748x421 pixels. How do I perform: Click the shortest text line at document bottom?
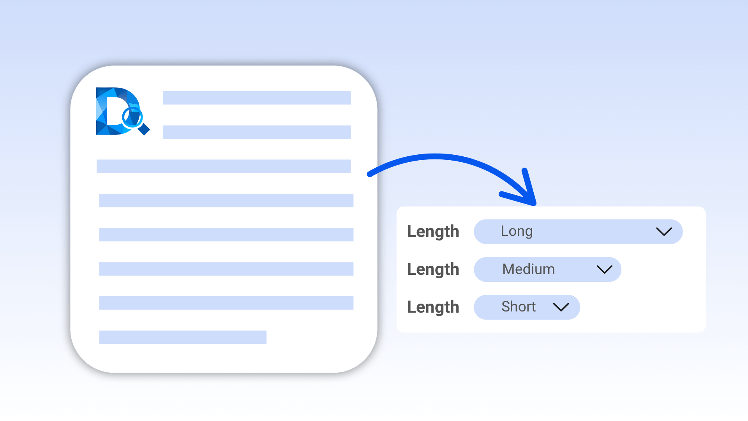183,337
